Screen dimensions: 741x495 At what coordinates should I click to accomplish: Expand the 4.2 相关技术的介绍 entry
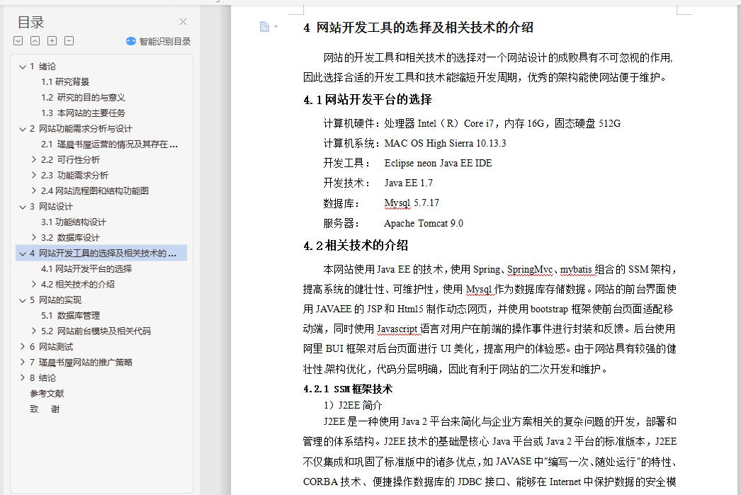33,285
